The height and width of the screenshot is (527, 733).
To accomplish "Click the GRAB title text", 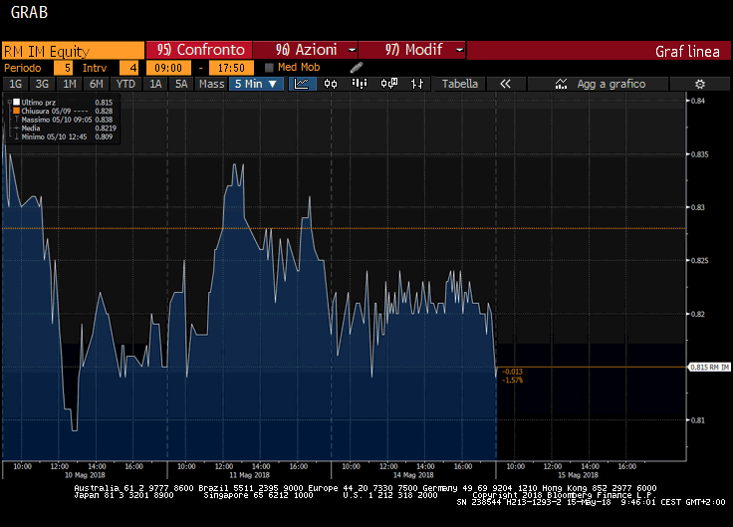I will (29, 12).
